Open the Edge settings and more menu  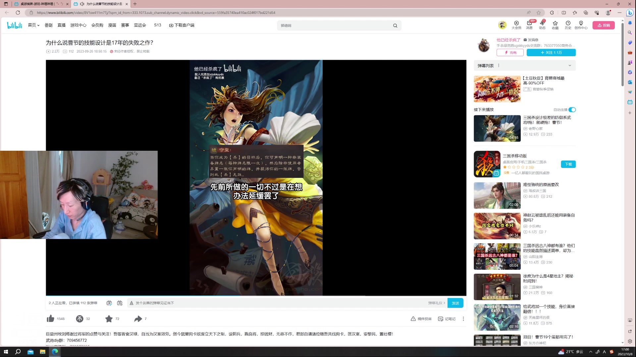[x=619, y=13]
